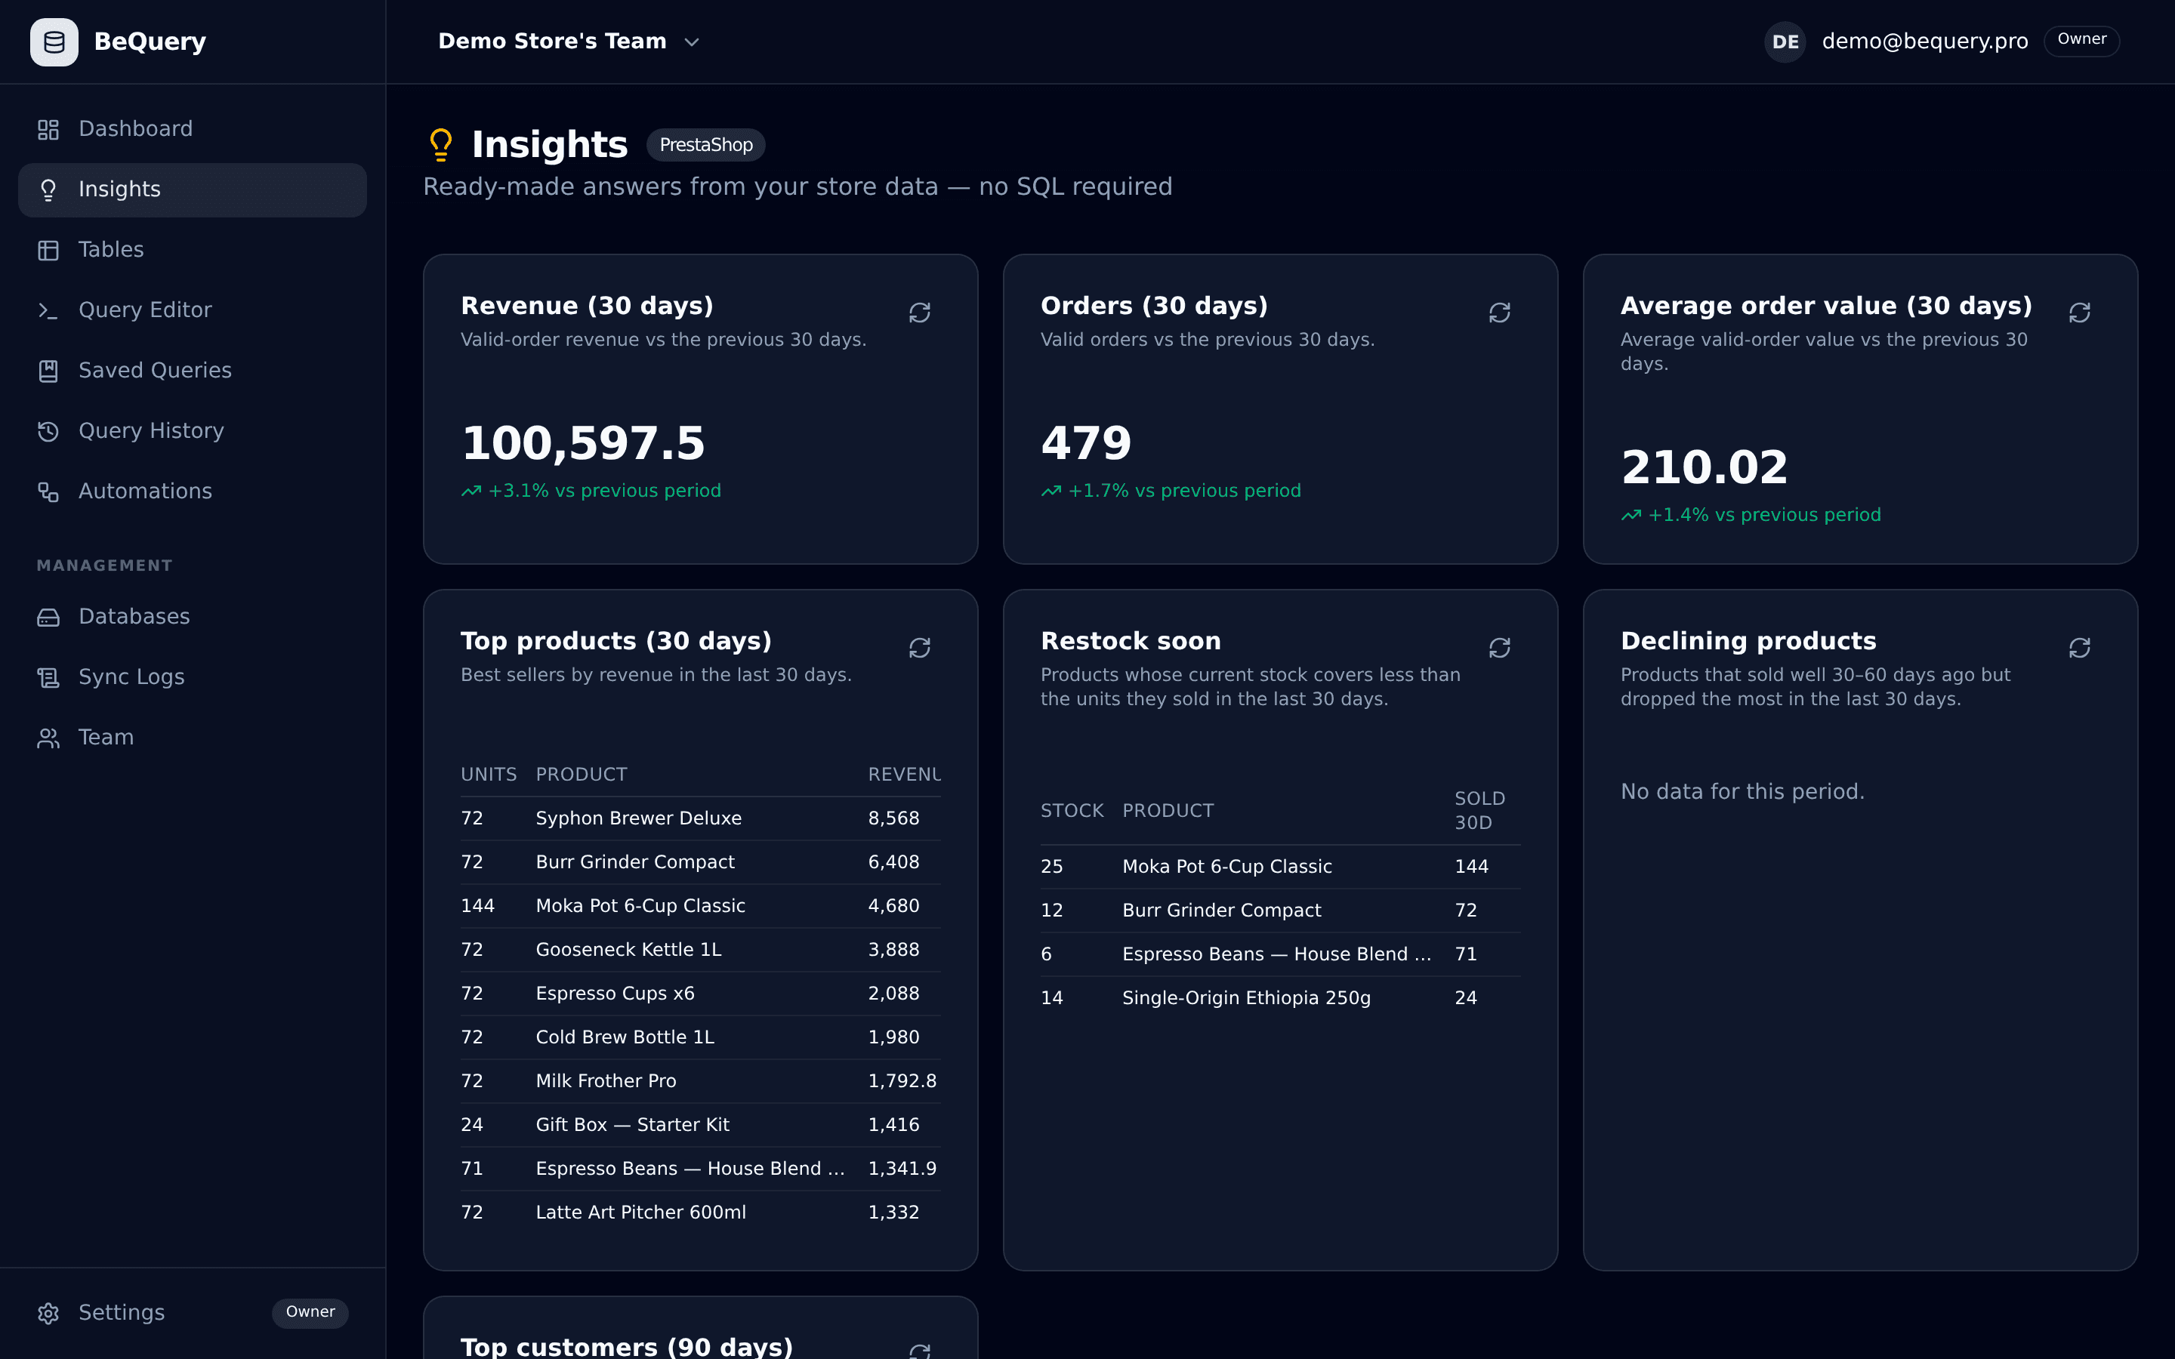2175x1359 pixels.
Task: Open Databases under Management
Action: click(x=193, y=617)
